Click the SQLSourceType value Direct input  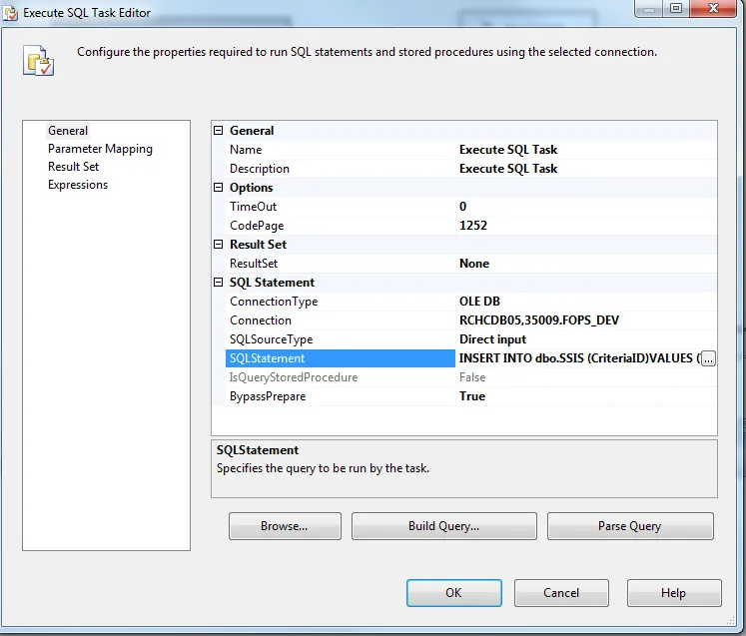point(493,339)
